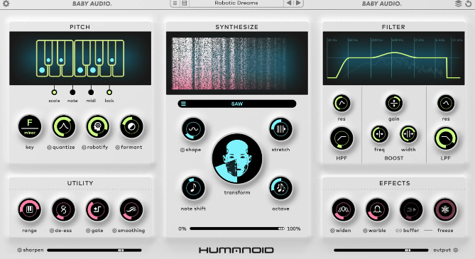Toggle the note switch under keyboard

coord(72,92)
